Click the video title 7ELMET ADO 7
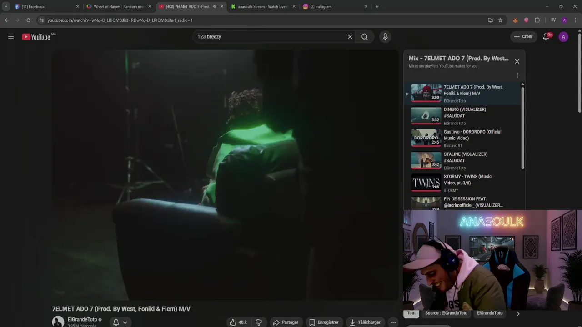This screenshot has width=582, height=327. point(121,309)
